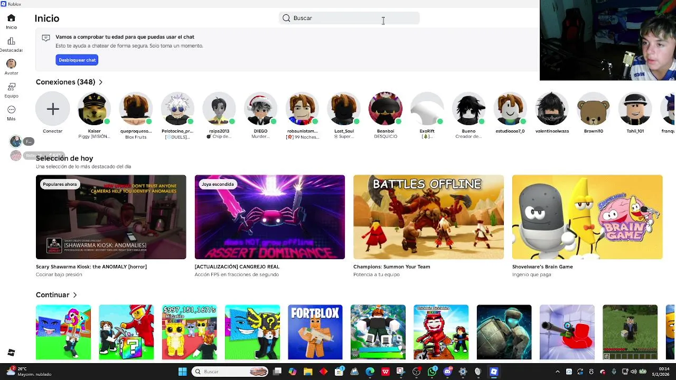676x380 pixels.
Task: Expand Conexiones (348) chevron
Action: [x=100, y=82]
